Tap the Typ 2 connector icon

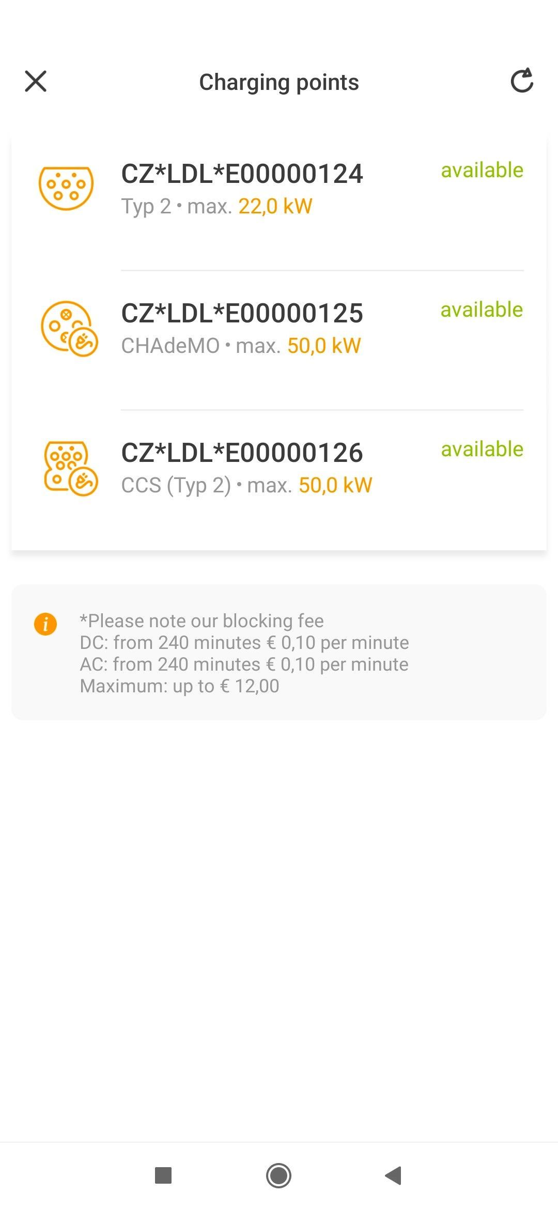[x=66, y=188]
